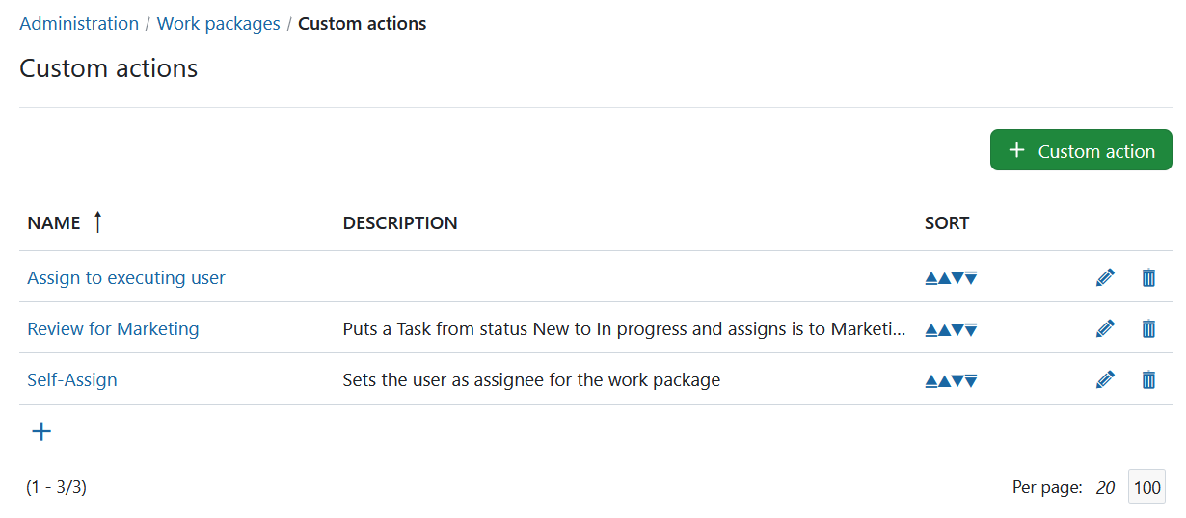The width and height of the screenshot is (1186, 518).
Task: Navigate to Work packages breadcrumb
Action: click(x=218, y=24)
